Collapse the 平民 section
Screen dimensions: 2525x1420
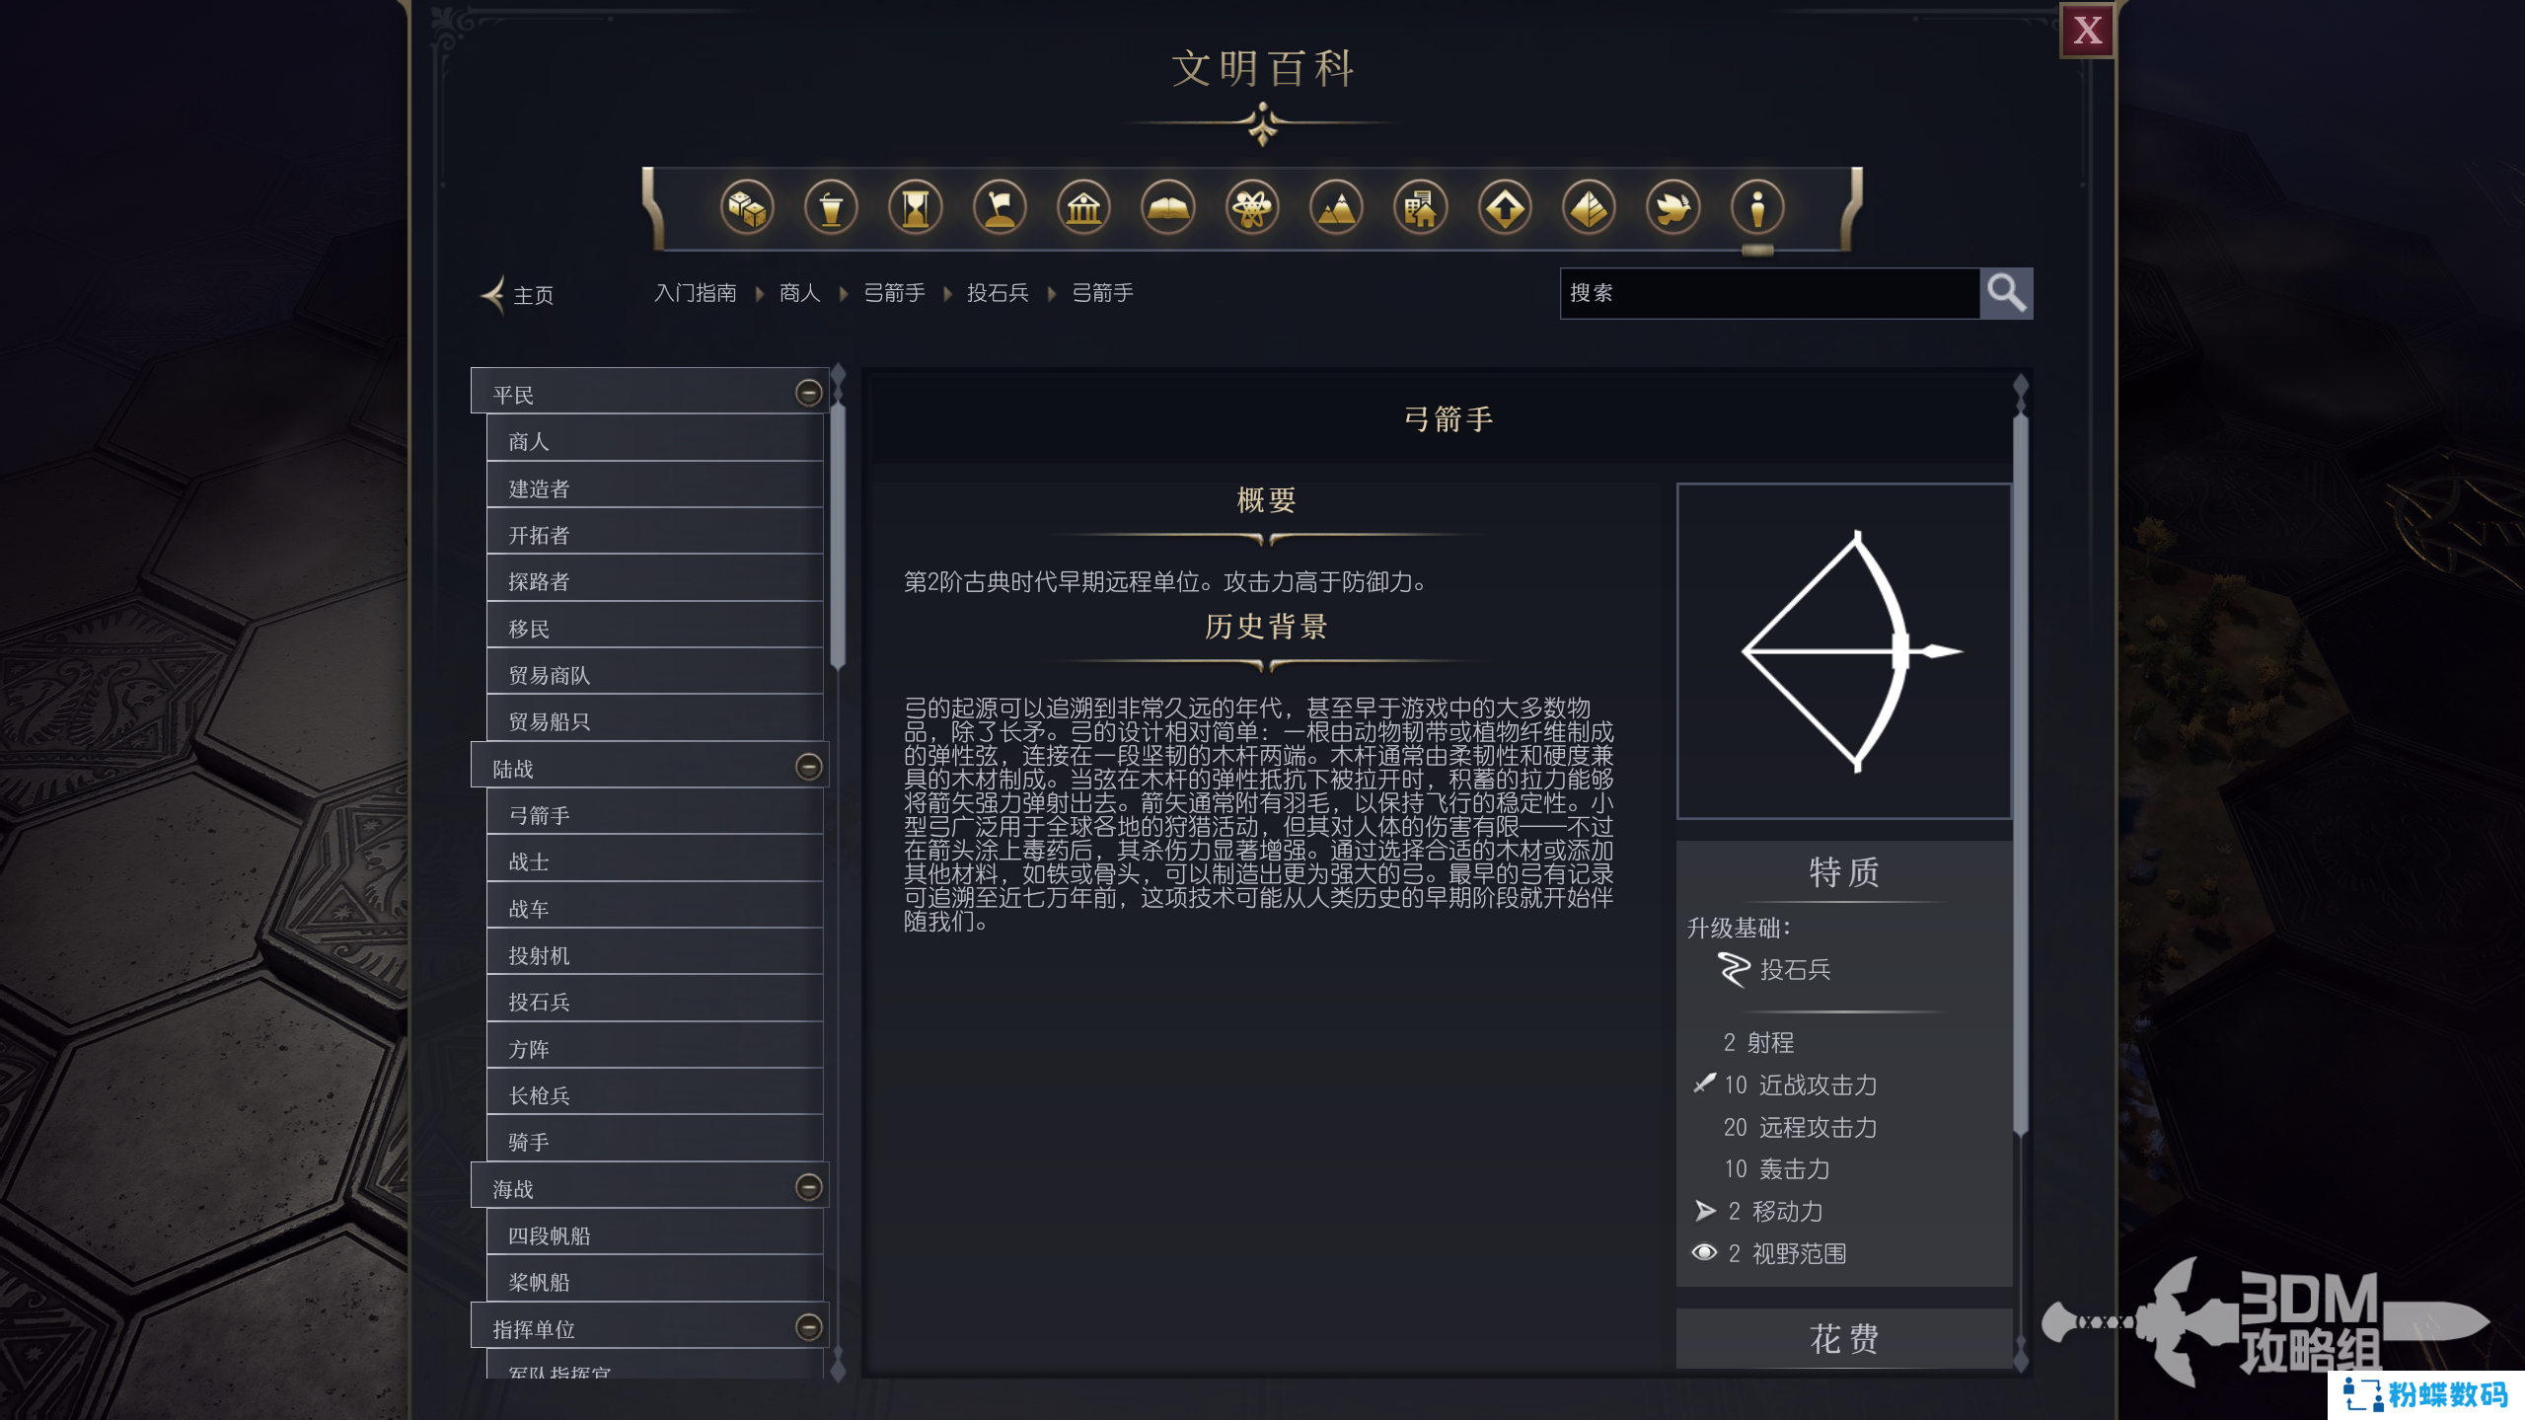tap(808, 393)
